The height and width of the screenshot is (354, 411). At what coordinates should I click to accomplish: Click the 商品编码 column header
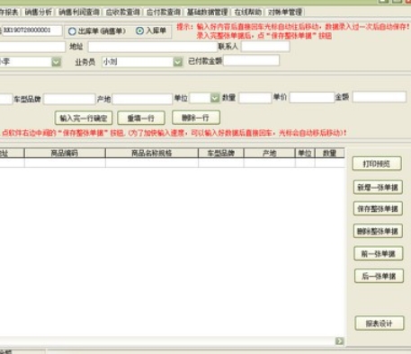point(65,153)
